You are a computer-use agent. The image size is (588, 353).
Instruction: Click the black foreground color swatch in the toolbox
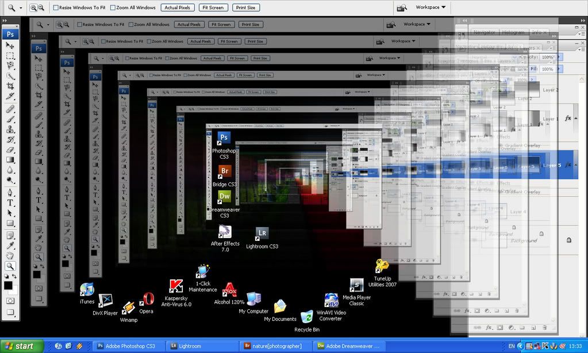pos(8,285)
